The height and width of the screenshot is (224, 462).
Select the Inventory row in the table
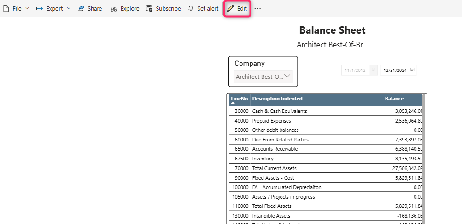[263, 159]
